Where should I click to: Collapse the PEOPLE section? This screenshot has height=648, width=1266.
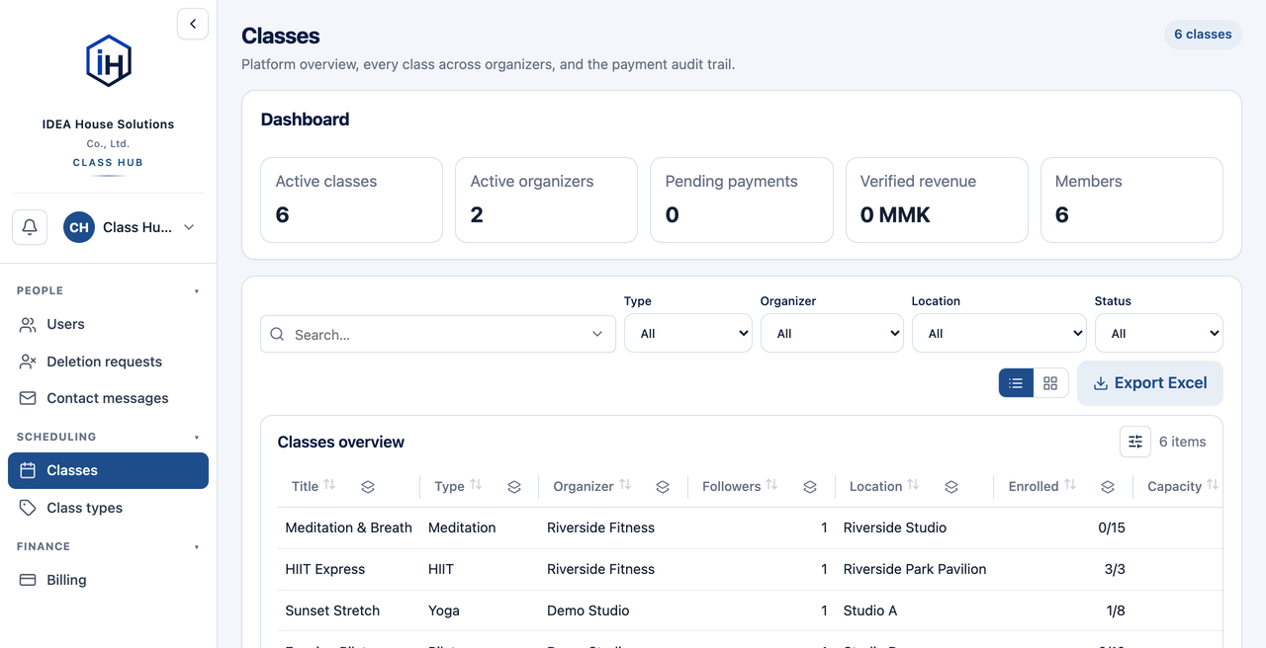point(108,290)
